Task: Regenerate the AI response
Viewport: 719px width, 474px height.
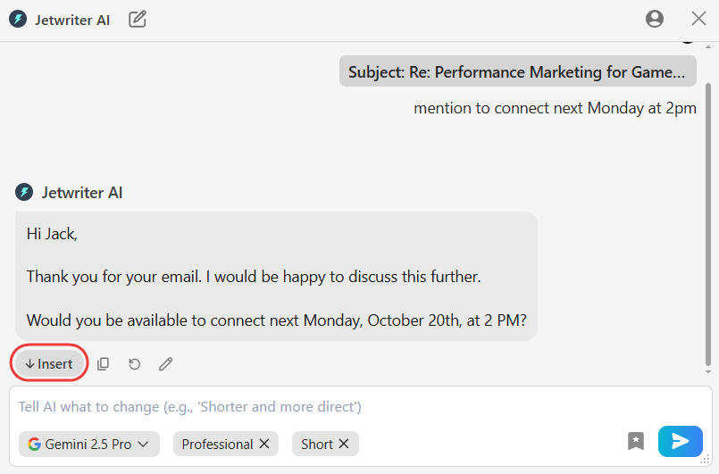Action: [135, 364]
